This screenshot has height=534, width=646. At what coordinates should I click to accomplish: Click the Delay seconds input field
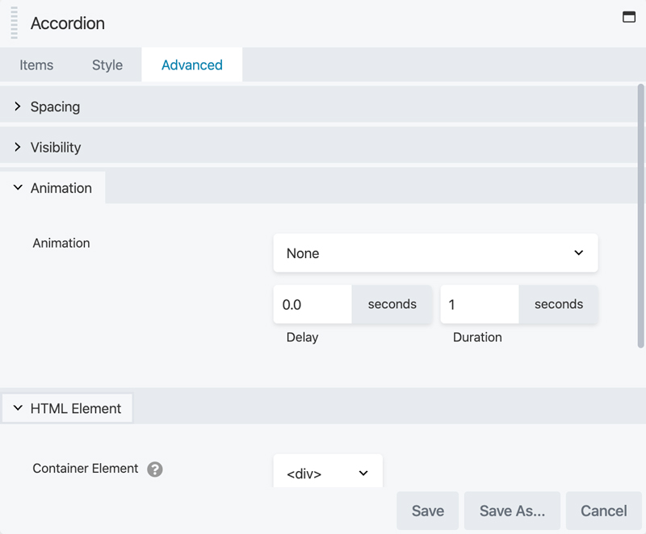[x=313, y=305]
